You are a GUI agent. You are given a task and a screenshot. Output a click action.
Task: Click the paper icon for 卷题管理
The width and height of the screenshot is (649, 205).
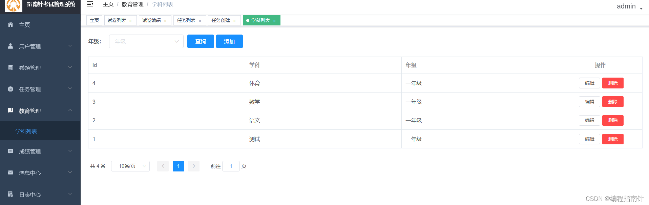[x=11, y=67]
